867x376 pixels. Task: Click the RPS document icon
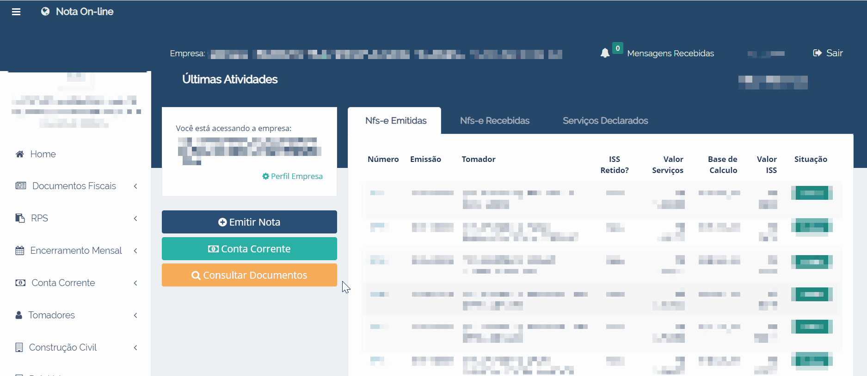[20, 218]
